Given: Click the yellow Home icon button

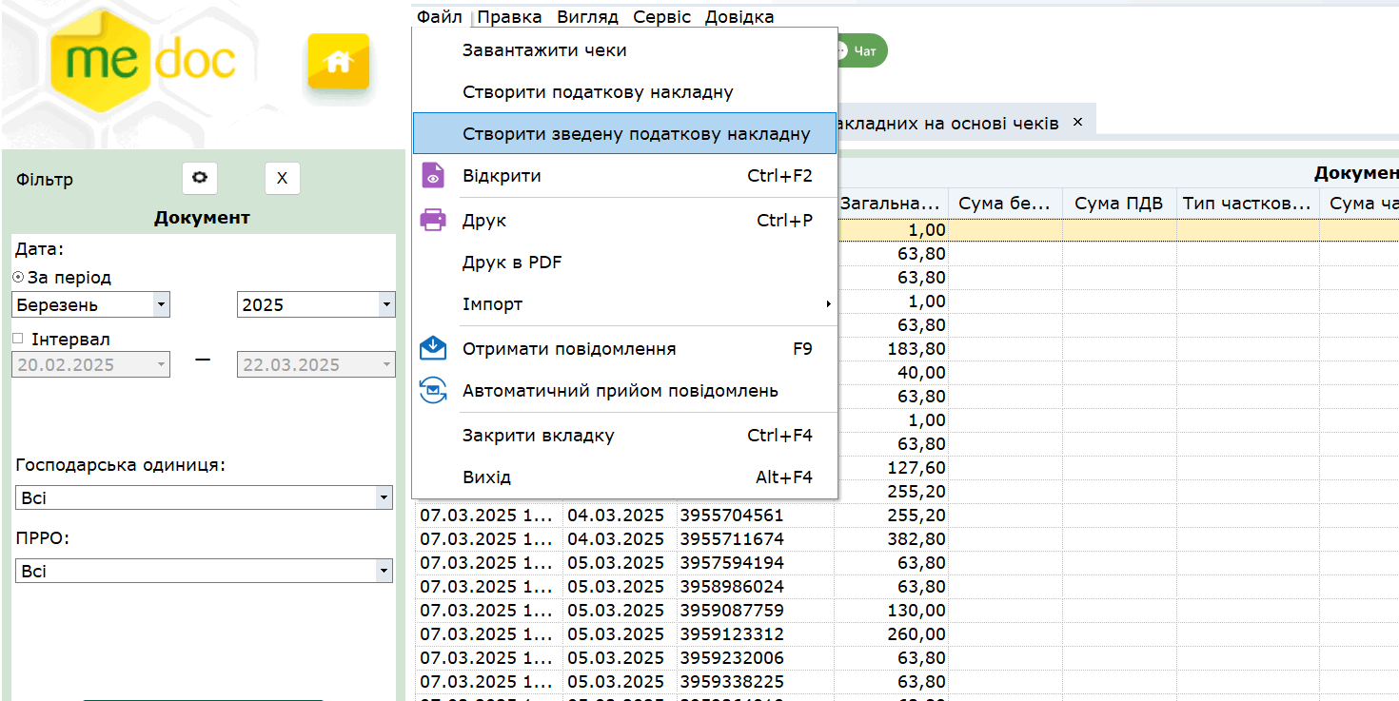Looking at the screenshot, I should (338, 62).
